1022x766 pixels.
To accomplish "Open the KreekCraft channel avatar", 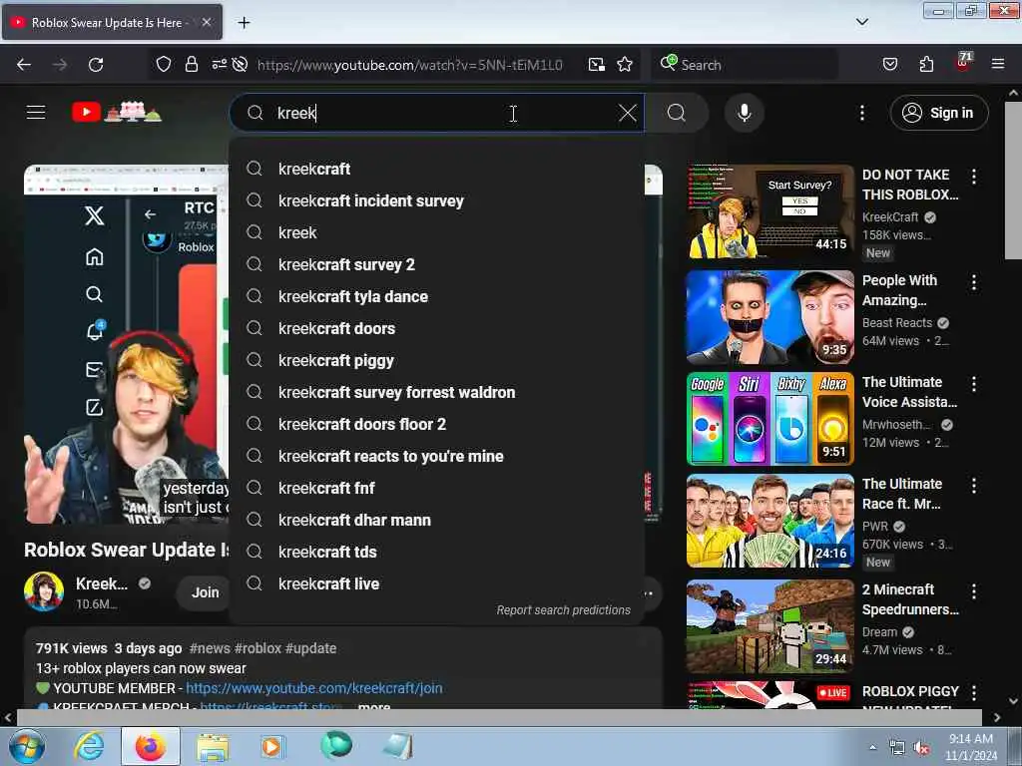I will 44,591.
